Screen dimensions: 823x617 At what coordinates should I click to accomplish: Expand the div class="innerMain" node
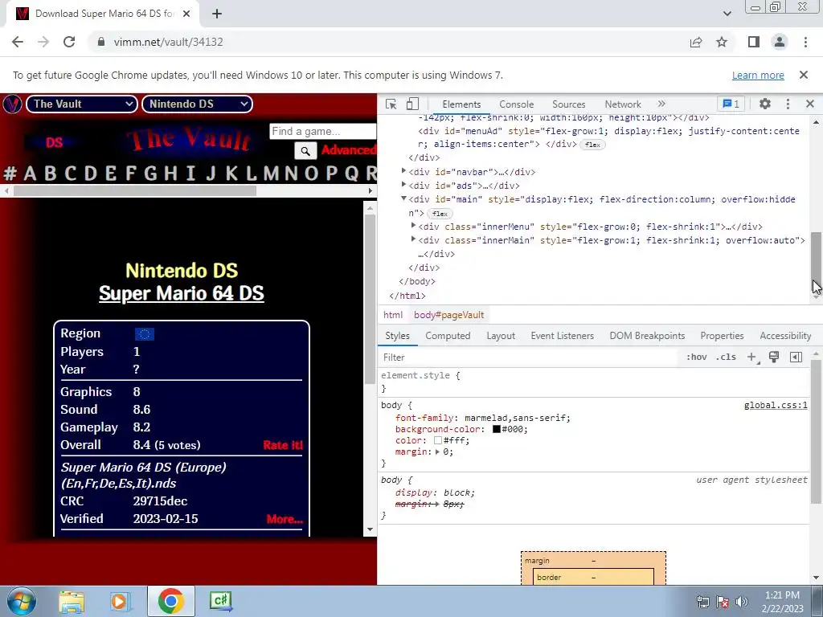click(413, 239)
